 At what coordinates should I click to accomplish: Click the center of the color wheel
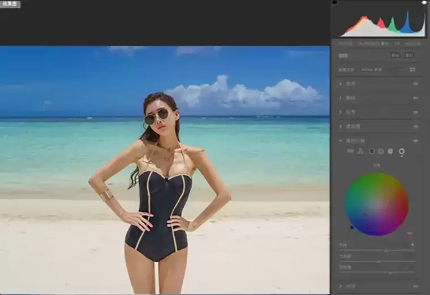coord(377,204)
